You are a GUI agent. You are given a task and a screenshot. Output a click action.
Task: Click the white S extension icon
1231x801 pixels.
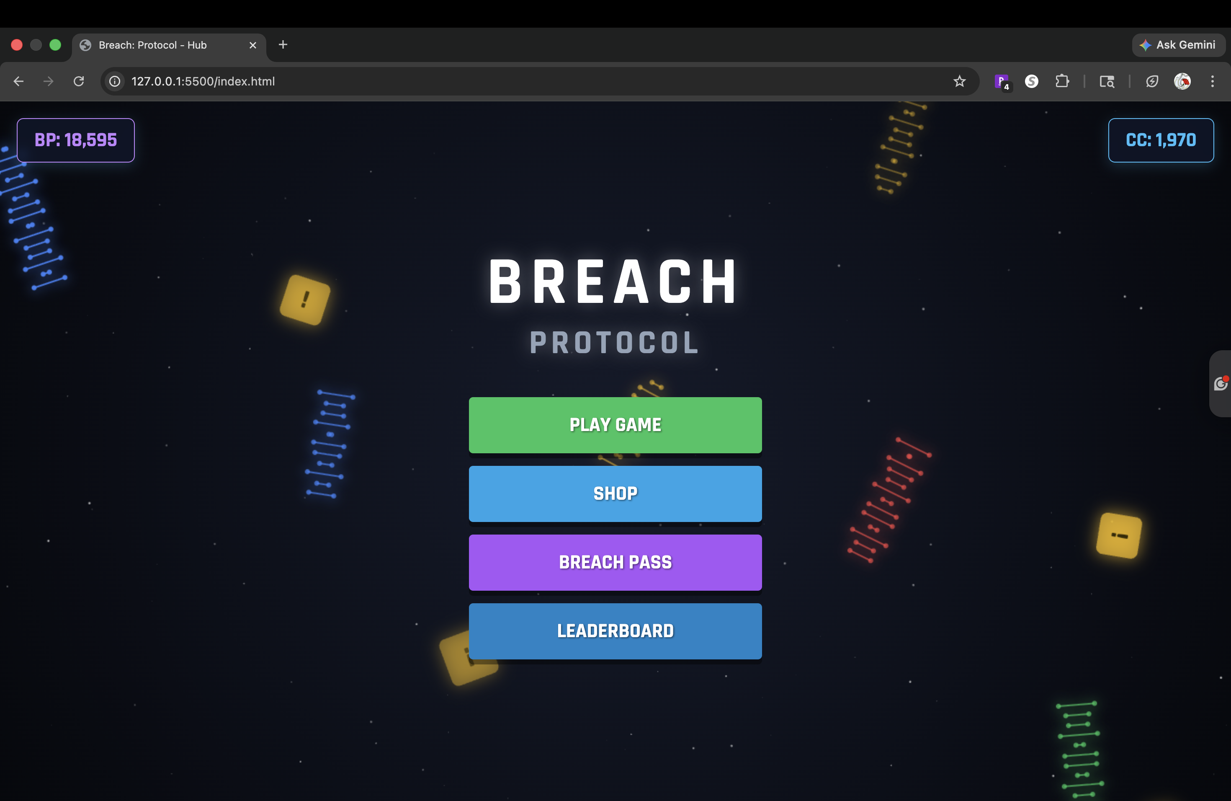point(1031,81)
